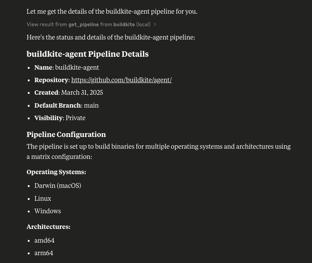The width and height of the screenshot is (312, 263).
Task: Click the "Architectures:" subheading
Action: coord(48,227)
